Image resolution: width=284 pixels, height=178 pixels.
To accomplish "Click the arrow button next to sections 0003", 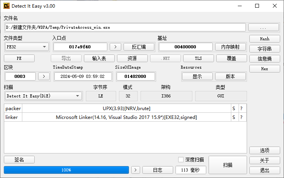I will tap(43, 76).
